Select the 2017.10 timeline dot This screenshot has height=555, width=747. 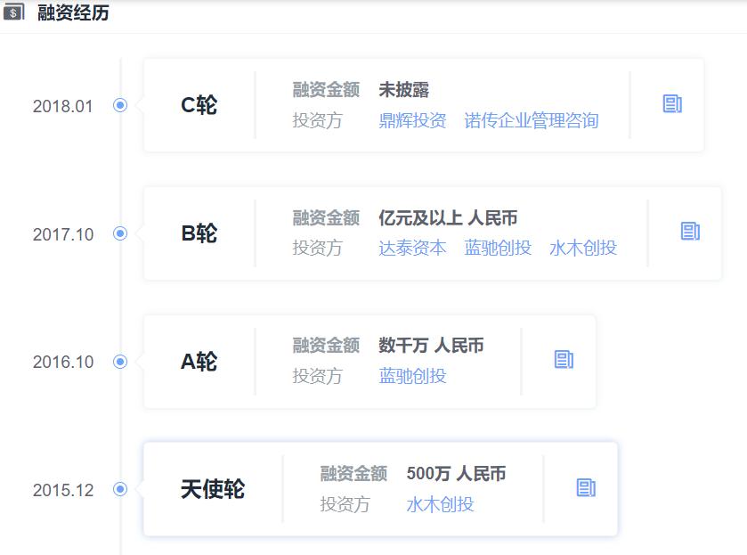120,233
